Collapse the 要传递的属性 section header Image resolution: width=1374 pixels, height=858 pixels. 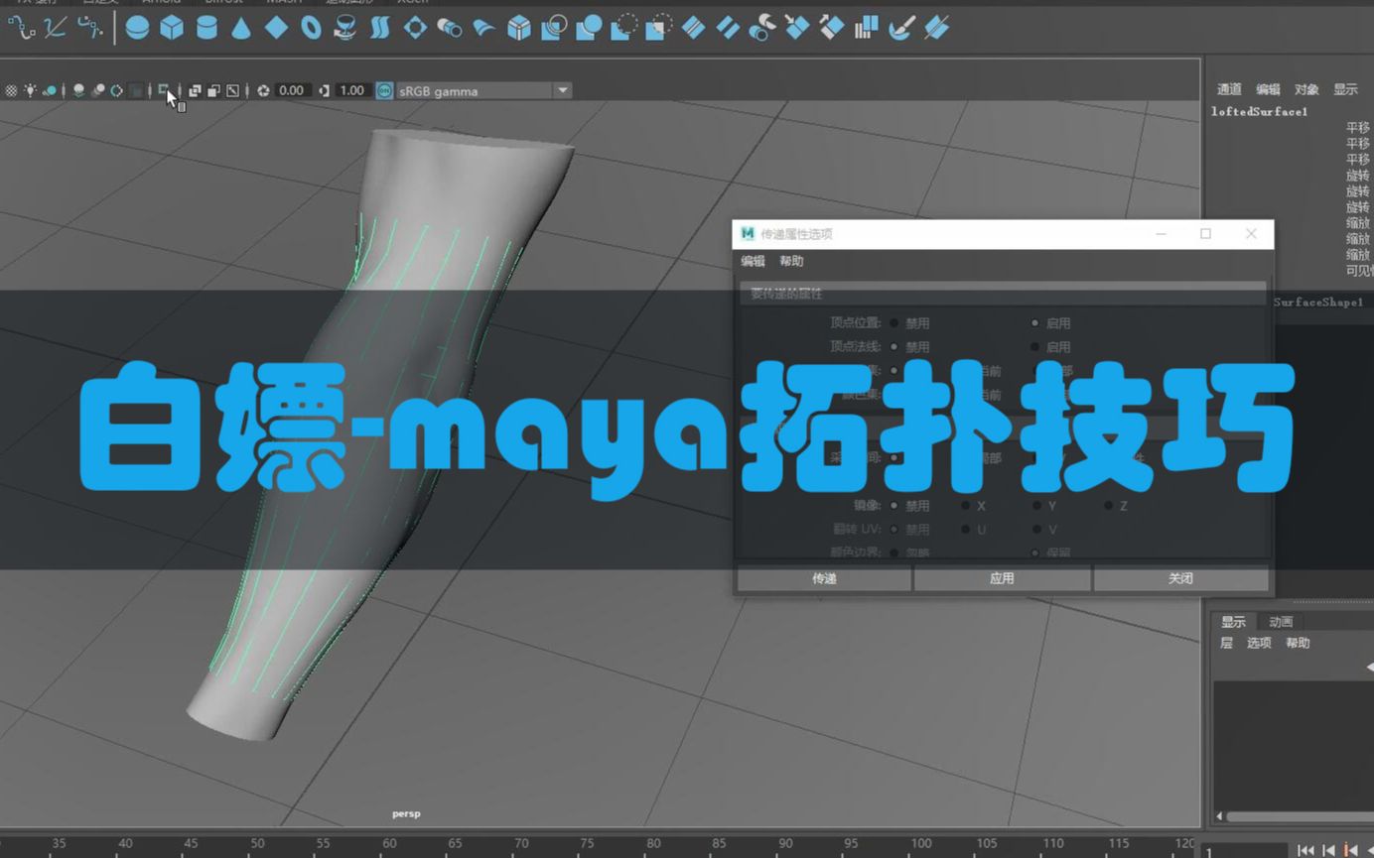click(x=1003, y=293)
